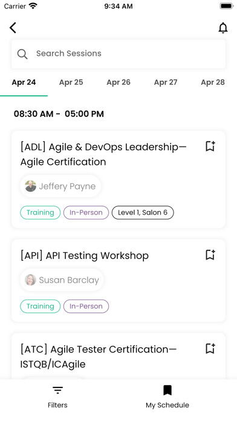
Task: Open Susan Barclay speaker chip
Action: [62, 280]
